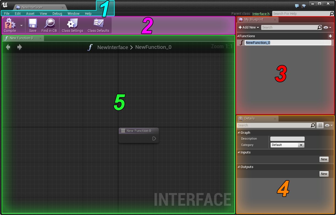Viewport: 336px width, 215px height.
Task: Add a new function with the Functions plus icon
Action: click(x=330, y=36)
